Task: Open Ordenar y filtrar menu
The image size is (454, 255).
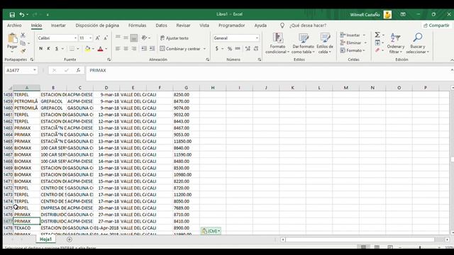Action: (x=396, y=43)
